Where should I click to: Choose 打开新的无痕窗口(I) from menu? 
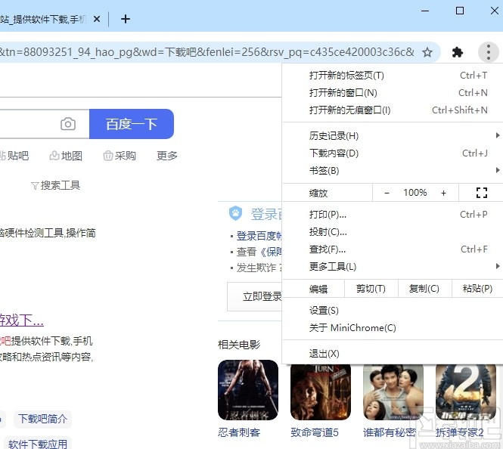[x=393, y=110]
